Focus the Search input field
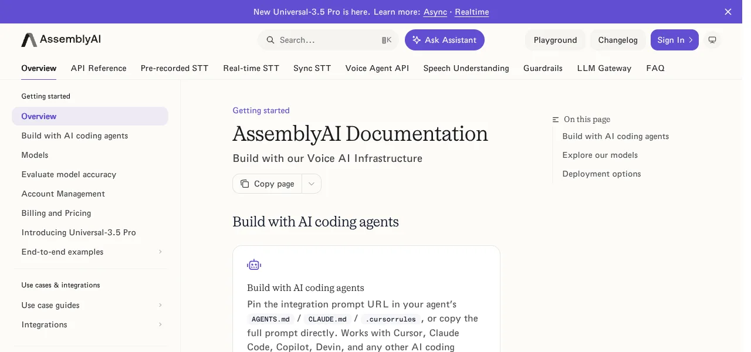Screen dimensions: 751x352 pyautogui.click(x=328, y=40)
